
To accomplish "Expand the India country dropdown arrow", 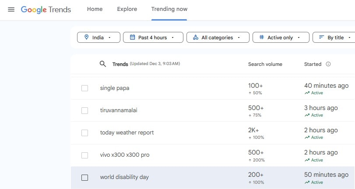I will click(x=109, y=38).
